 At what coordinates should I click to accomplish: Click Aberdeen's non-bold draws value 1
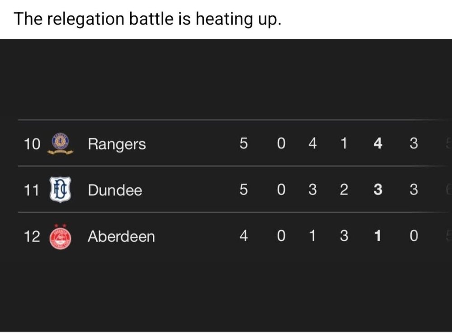coord(311,237)
